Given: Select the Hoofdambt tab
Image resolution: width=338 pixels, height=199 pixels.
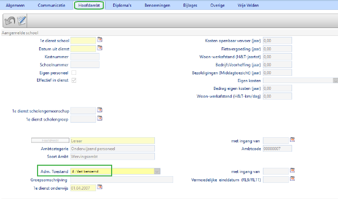Looking at the screenshot, I should tap(89, 5).
